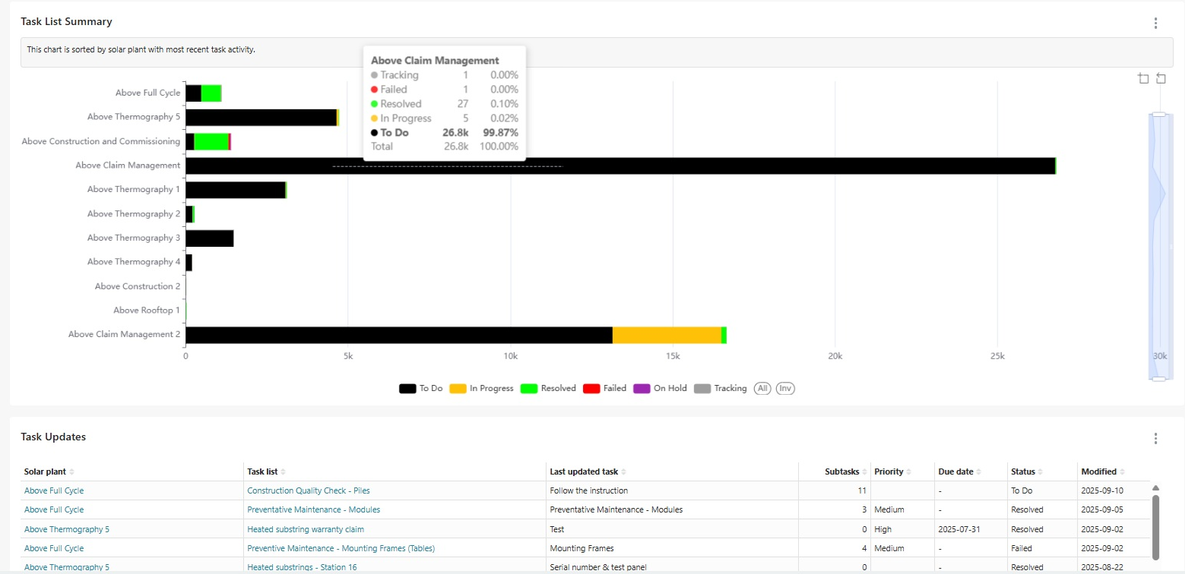Click sort icon next to Task list column
Viewport: 1185px width, 574px height.
pyautogui.click(x=283, y=472)
